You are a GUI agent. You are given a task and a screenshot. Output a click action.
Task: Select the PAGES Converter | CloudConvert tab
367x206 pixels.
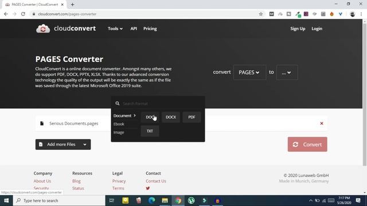[34, 5]
